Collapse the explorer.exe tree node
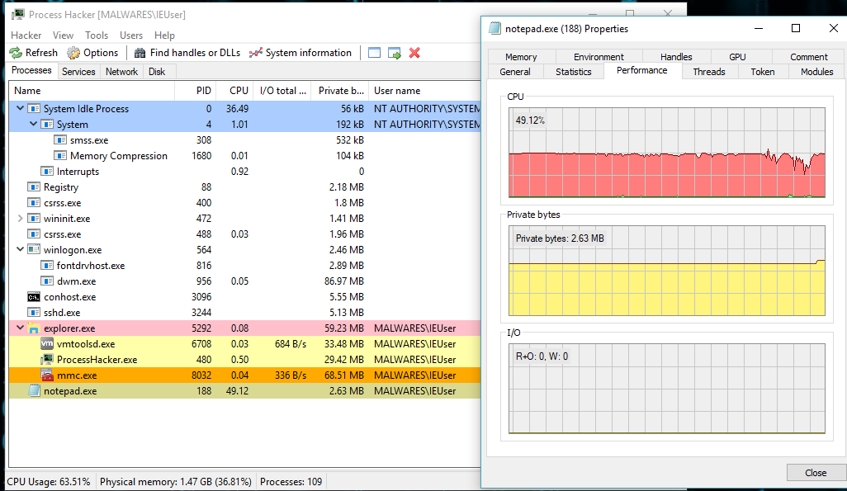Screen dimensions: 847x491 pyautogui.click(x=20, y=328)
